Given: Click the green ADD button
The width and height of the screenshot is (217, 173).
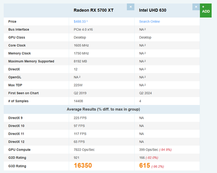Looking at the screenshot, I should [206, 10].
